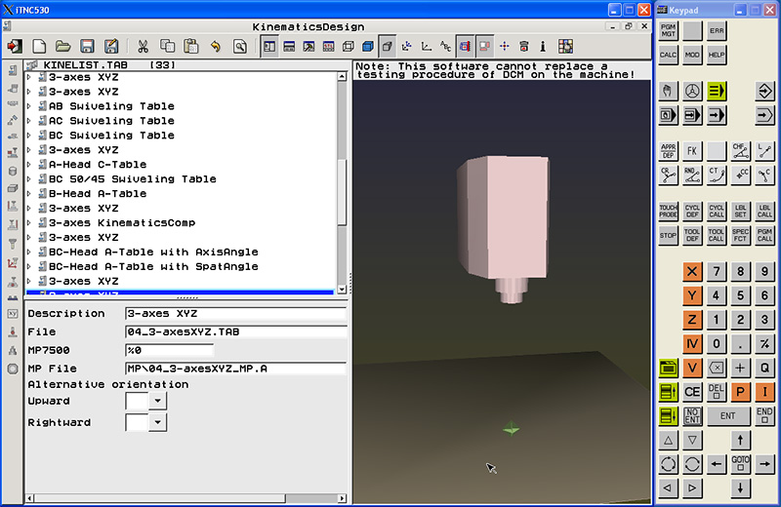Toggle the Program Run Full Sequence key

click(717, 114)
